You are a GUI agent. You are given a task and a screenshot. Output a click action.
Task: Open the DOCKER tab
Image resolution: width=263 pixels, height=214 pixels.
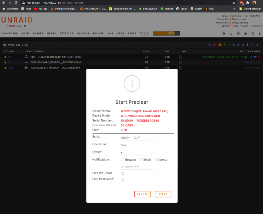point(98,33)
